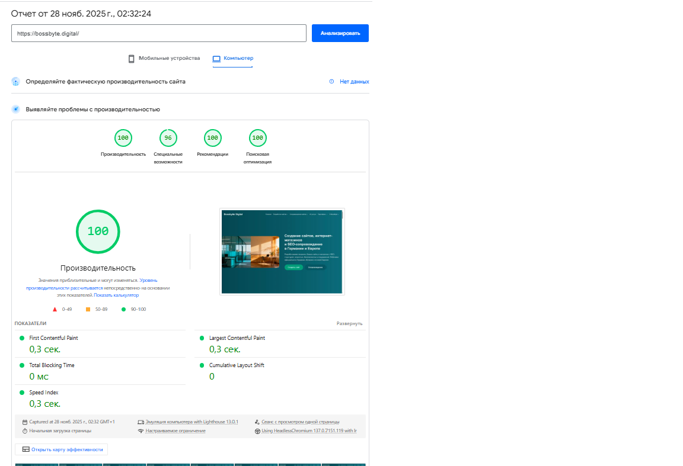The height and width of the screenshot is (466, 683).
Task: Click the lab diagnostics icon beside 'Выявляйте проблемы'
Action: (x=16, y=110)
